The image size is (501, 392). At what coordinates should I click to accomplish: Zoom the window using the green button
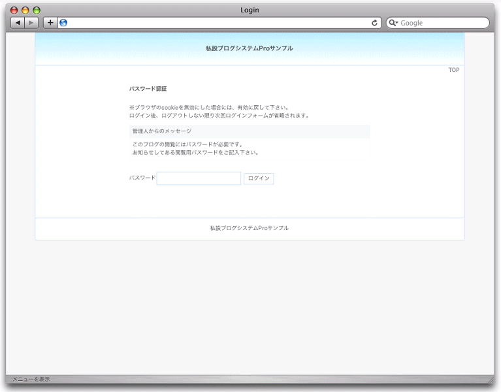pyautogui.click(x=37, y=10)
